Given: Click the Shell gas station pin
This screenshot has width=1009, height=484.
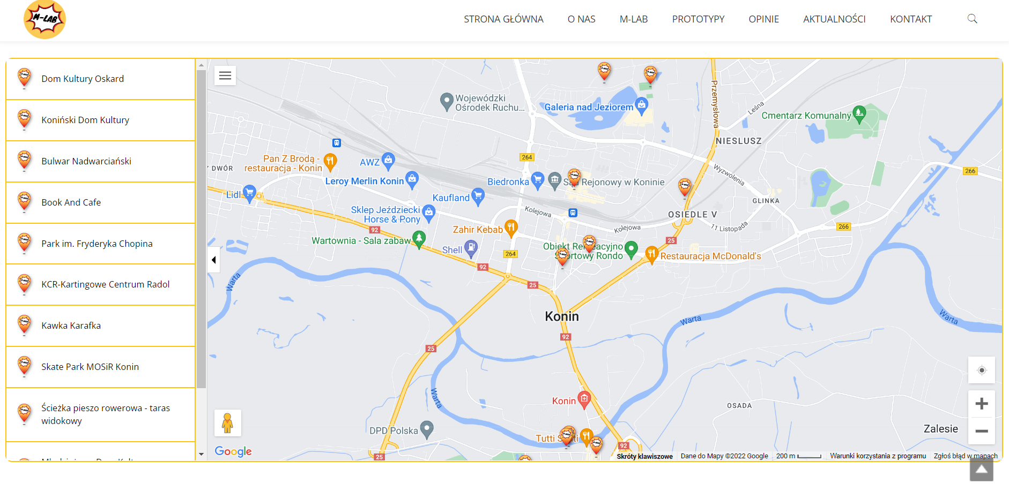Looking at the screenshot, I should pos(471,248).
